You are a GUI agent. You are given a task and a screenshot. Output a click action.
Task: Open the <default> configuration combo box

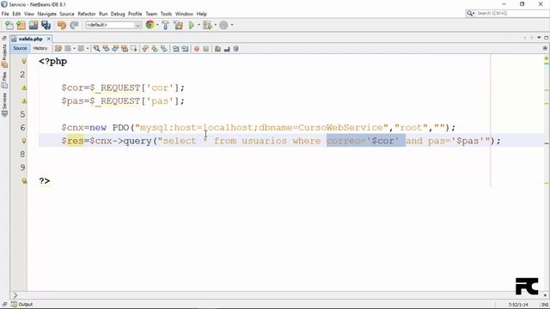pos(113,25)
